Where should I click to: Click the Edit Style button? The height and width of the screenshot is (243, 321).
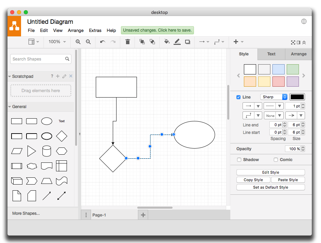tap(271, 172)
